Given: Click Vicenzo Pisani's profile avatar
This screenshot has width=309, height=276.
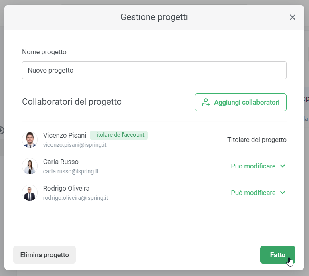Looking at the screenshot, I should point(30,140).
